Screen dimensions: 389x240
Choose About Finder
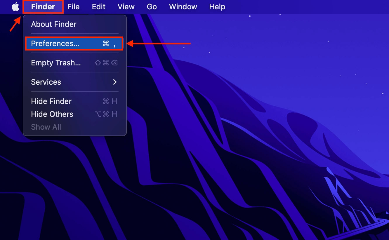coord(75,24)
